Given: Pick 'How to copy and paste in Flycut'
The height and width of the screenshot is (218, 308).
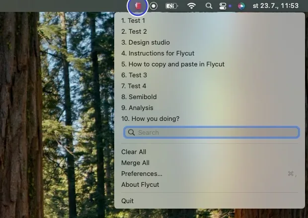Looking at the screenshot, I should click(210, 64).
